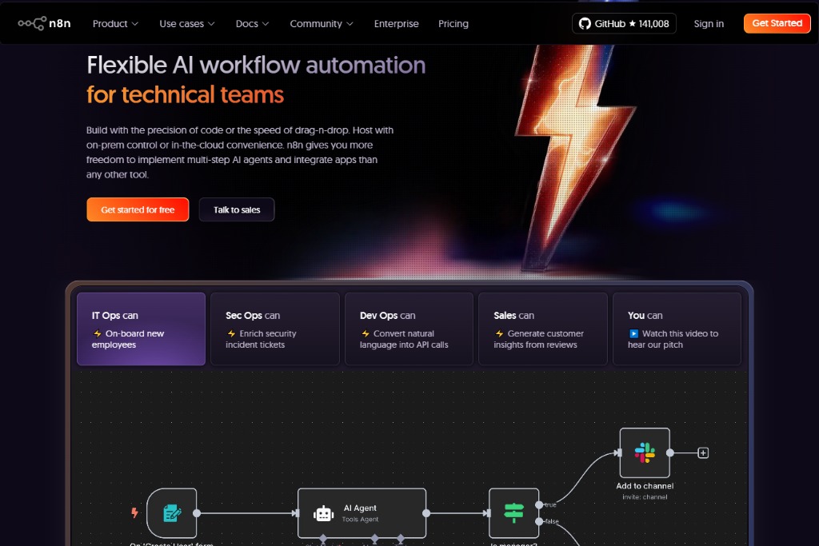The width and height of the screenshot is (819, 546).
Task: Click the Get started for free button
Action: (138, 209)
